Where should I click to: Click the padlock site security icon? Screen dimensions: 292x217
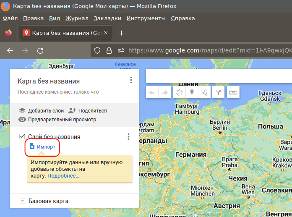coord(109,50)
